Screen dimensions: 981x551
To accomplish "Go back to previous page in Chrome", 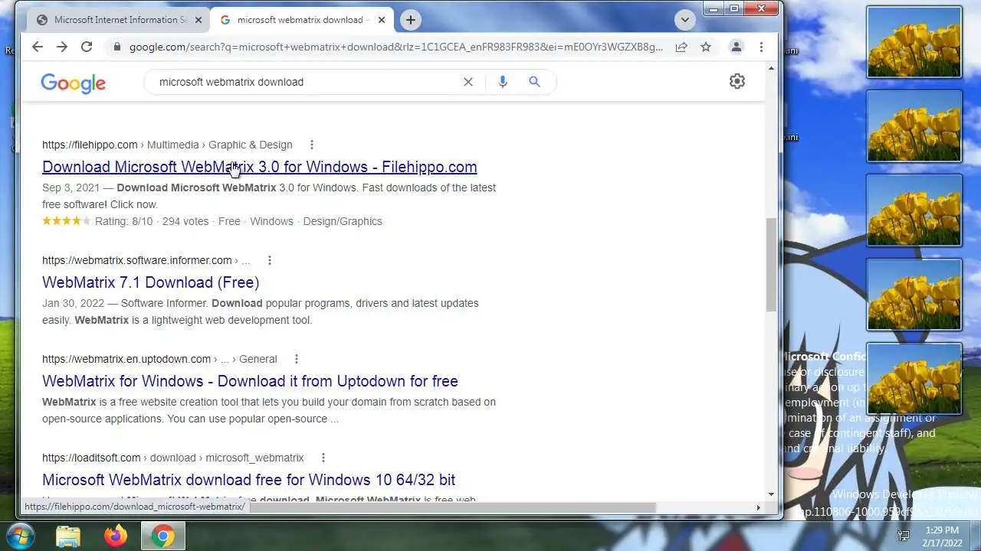I will click(x=38, y=47).
